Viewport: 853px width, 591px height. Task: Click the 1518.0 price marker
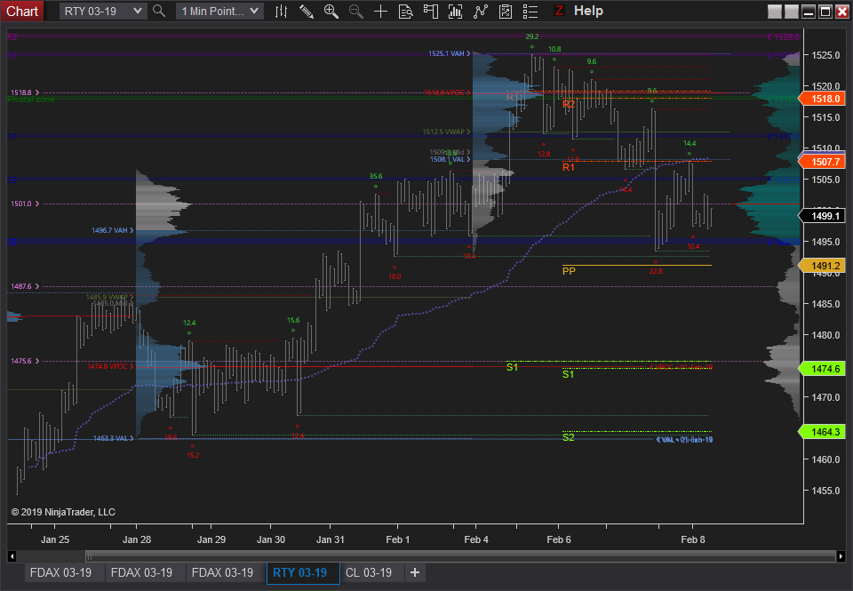[822, 99]
